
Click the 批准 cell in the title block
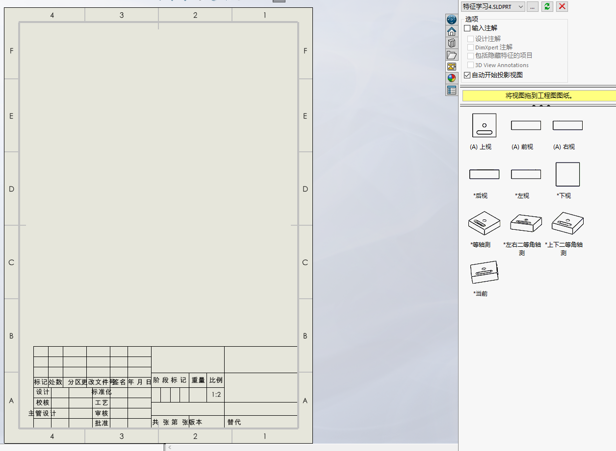coord(102,423)
